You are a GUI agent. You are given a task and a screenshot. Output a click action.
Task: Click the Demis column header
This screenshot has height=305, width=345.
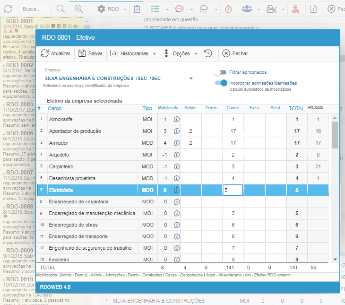[x=211, y=108]
